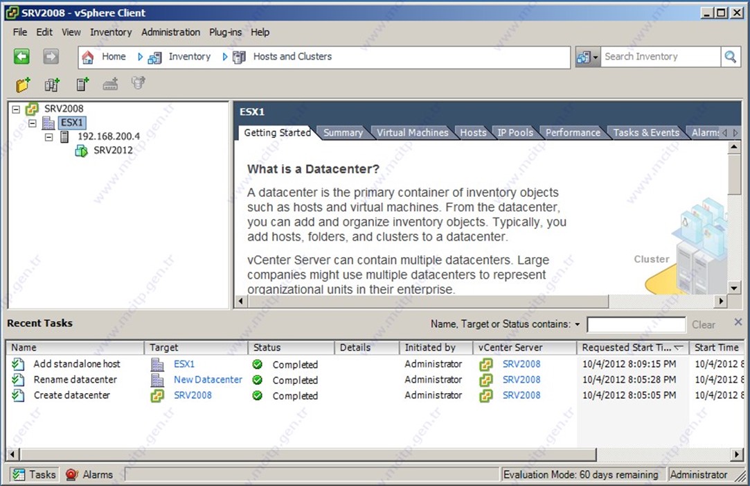This screenshot has height=486, width=750.
Task: Collapse the ESX1 datacenter tree node
Action: coord(33,123)
